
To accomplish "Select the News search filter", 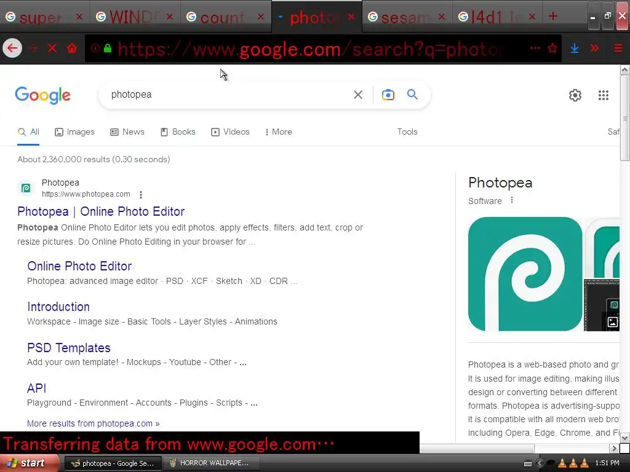I will [127, 132].
